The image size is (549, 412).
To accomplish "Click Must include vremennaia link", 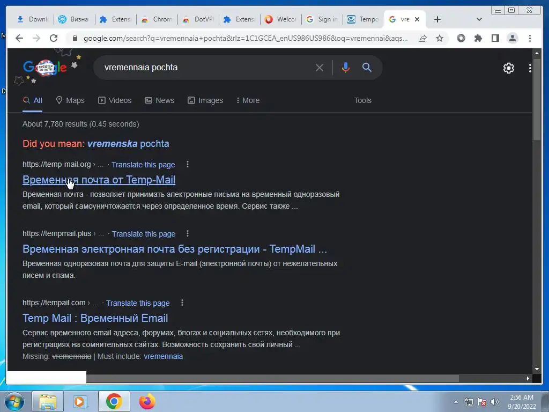I will point(163,356).
